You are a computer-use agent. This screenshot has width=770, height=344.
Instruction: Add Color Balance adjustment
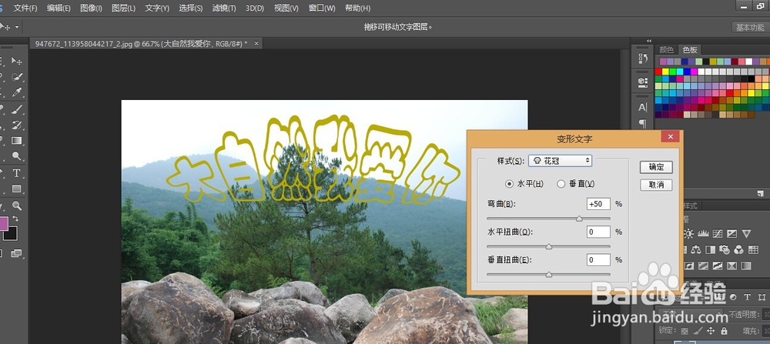(696, 250)
